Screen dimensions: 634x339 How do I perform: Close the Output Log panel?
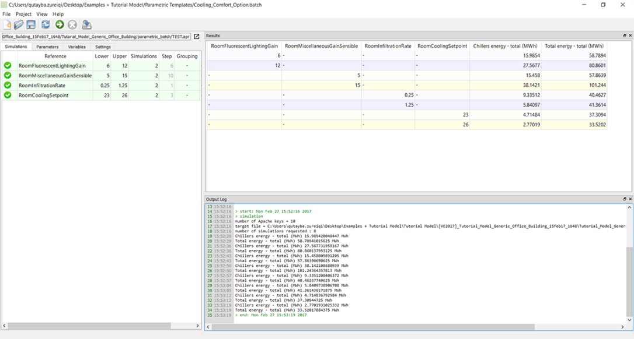pyautogui.click(x=630, y=199)
